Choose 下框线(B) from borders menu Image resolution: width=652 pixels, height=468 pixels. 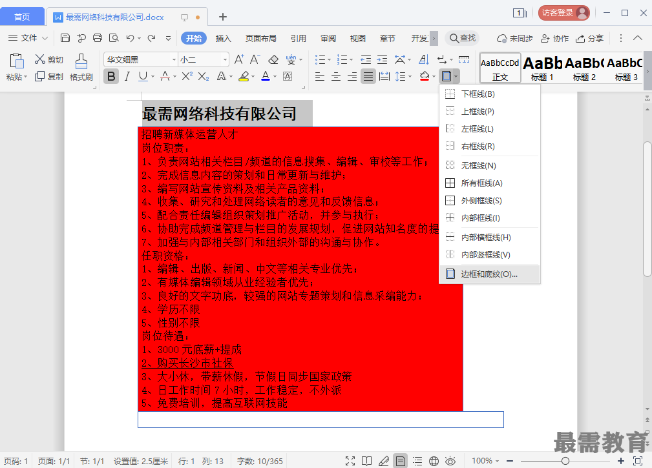coord(490,94)
